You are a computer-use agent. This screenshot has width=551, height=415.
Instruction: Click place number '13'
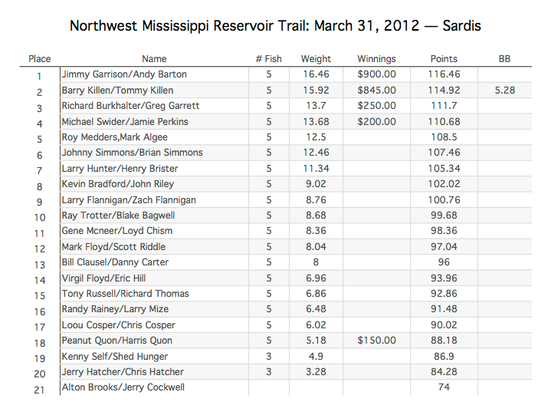(40, 265)
